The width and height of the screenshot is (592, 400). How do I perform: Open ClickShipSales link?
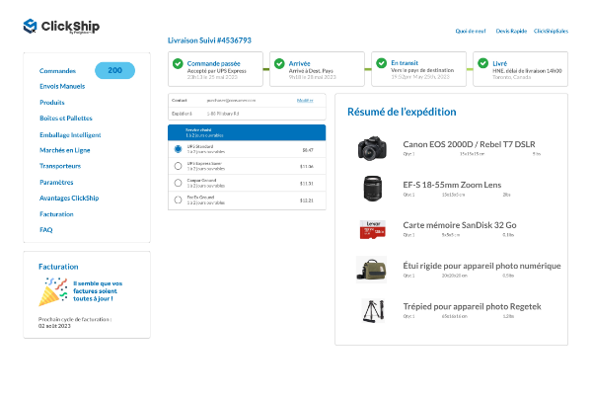point(551,31)
